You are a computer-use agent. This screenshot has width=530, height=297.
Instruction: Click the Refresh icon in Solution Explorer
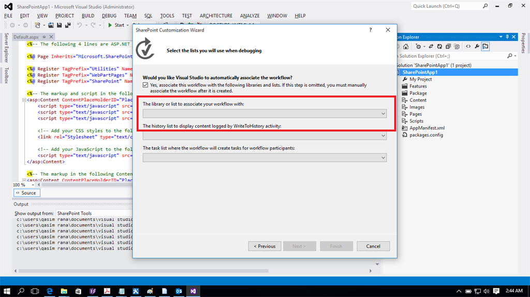(439, 46)
